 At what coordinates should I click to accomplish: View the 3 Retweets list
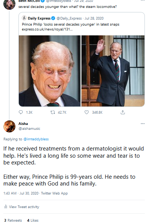pos(13,220)
